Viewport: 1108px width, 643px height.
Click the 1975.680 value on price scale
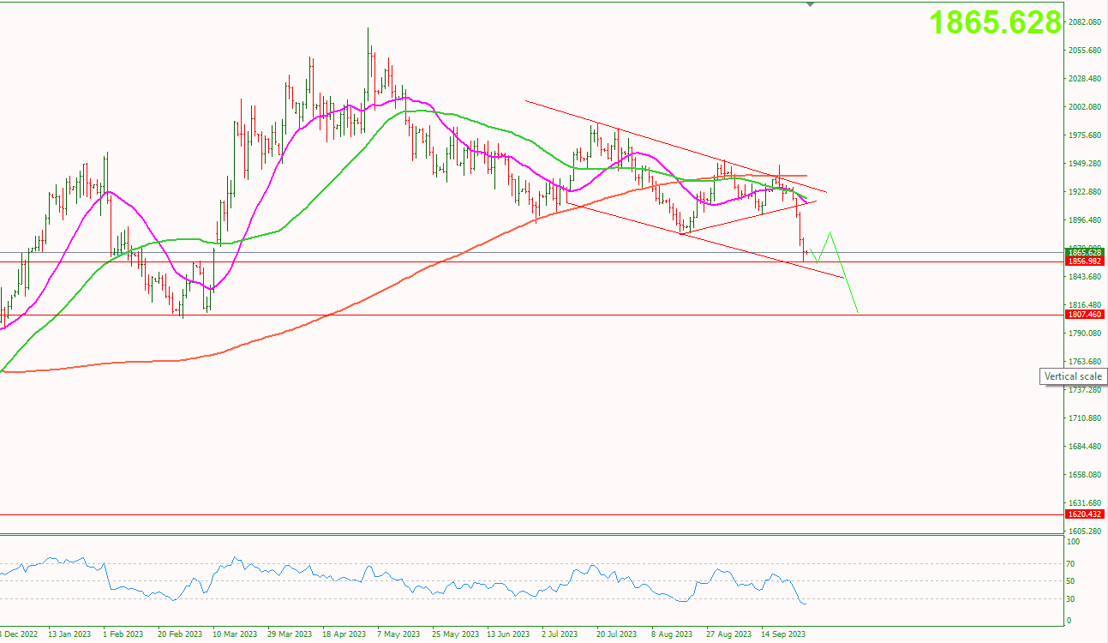tap(1085, 135)
